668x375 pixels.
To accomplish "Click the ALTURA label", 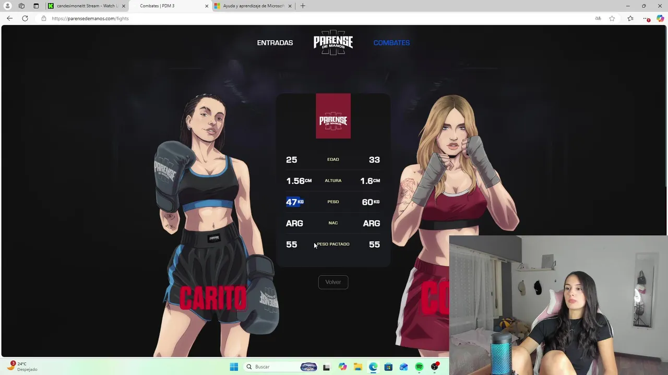I will click(333, 181).
